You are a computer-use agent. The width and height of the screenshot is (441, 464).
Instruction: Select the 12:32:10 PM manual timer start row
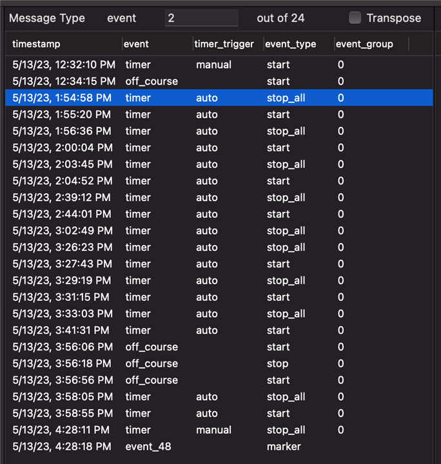coord(219,64)
